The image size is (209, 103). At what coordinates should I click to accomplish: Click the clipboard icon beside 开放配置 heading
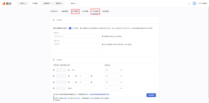tap(54, 20)
